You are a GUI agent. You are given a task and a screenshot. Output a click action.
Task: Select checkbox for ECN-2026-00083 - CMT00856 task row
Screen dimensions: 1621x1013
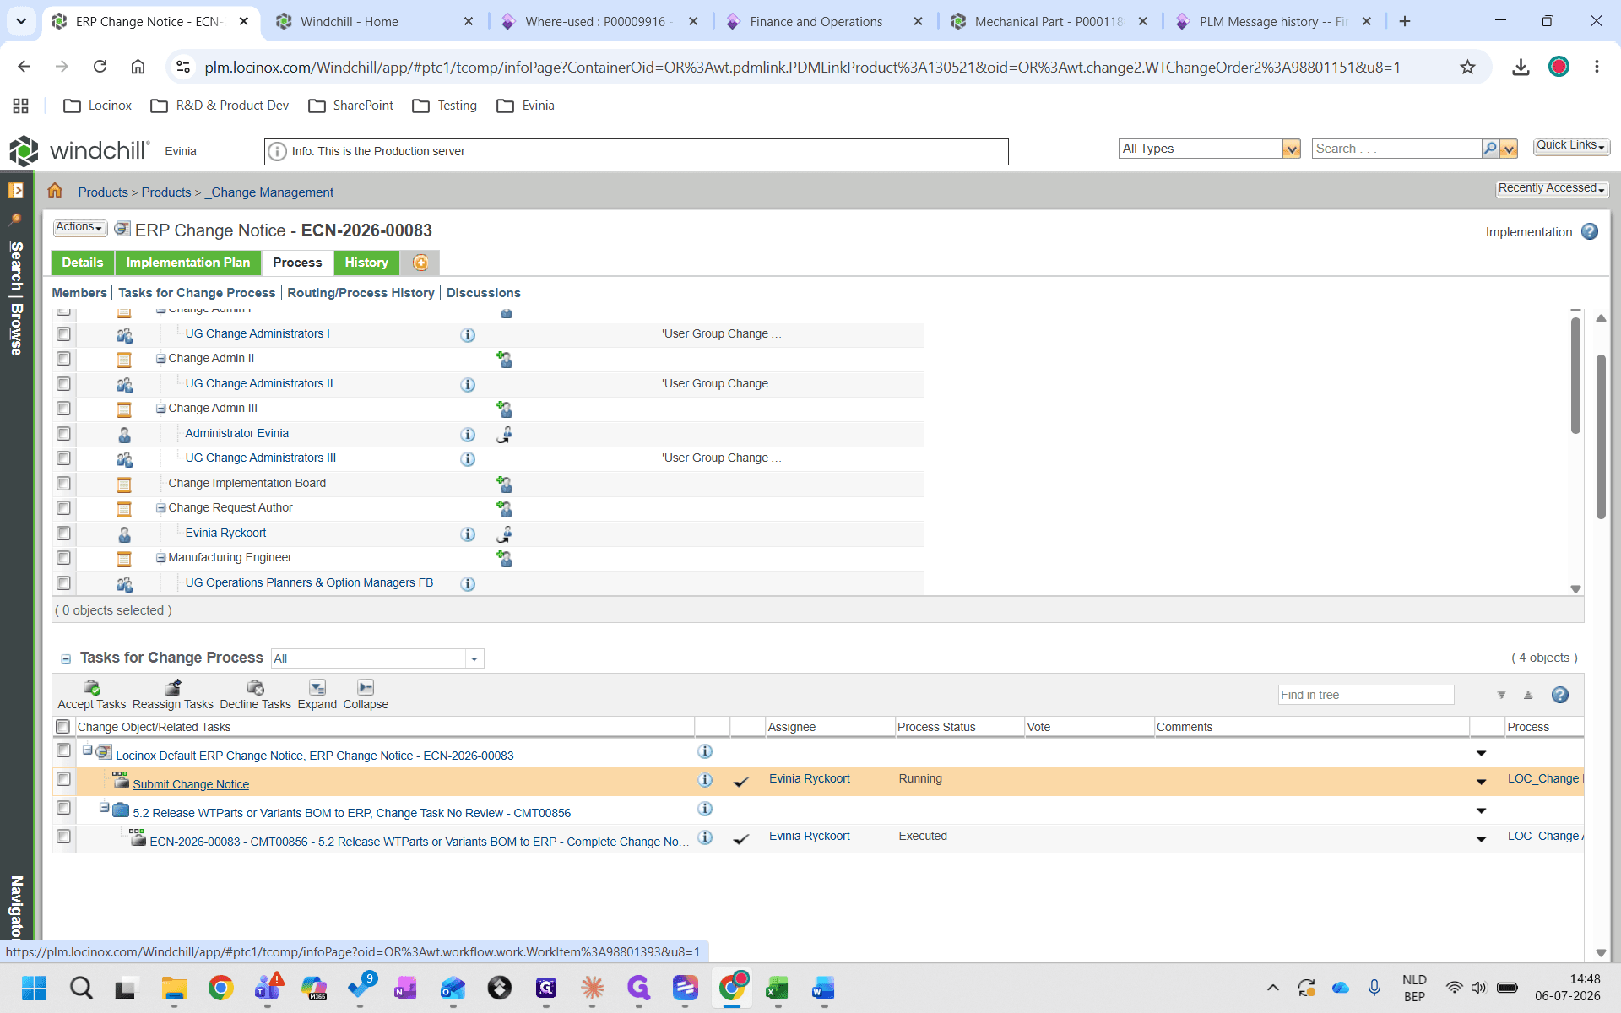tap(63, 837)
